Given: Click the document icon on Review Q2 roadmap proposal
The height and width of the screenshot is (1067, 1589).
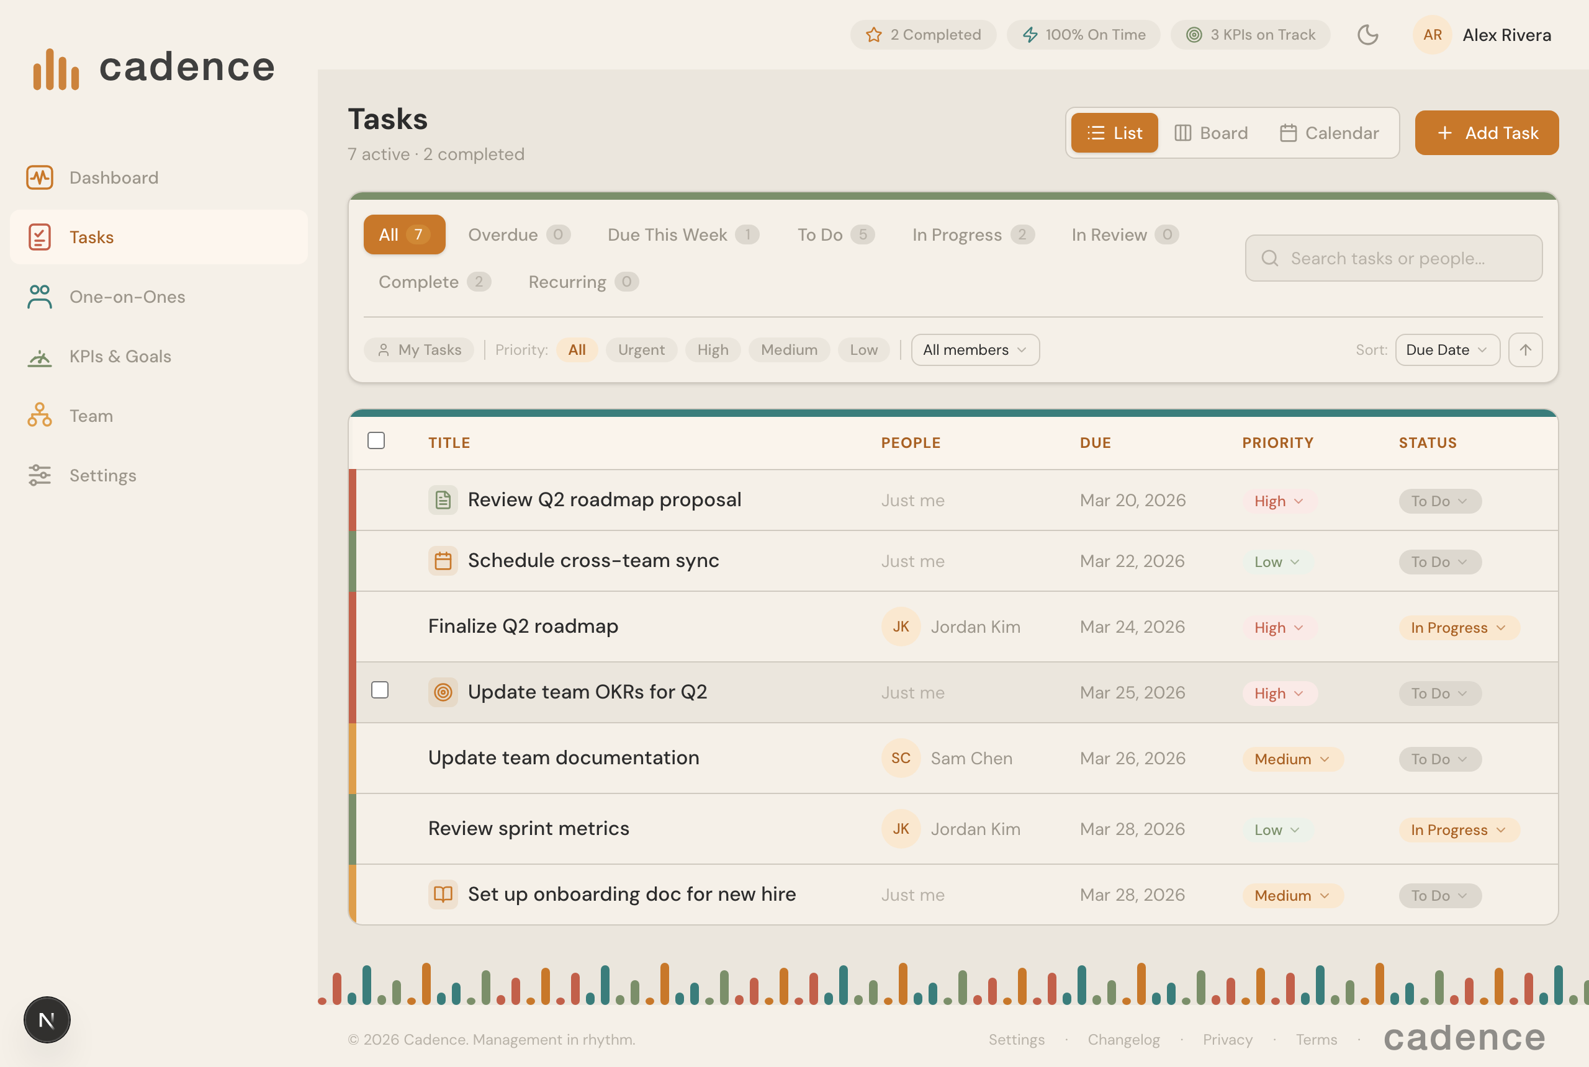Looking at the screenshot, I should (x=443, y=499).
